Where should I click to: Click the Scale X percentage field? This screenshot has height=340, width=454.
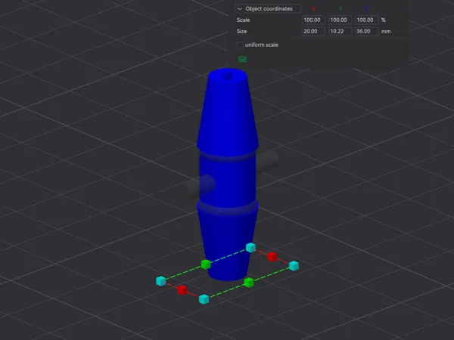tap(313, 20)
